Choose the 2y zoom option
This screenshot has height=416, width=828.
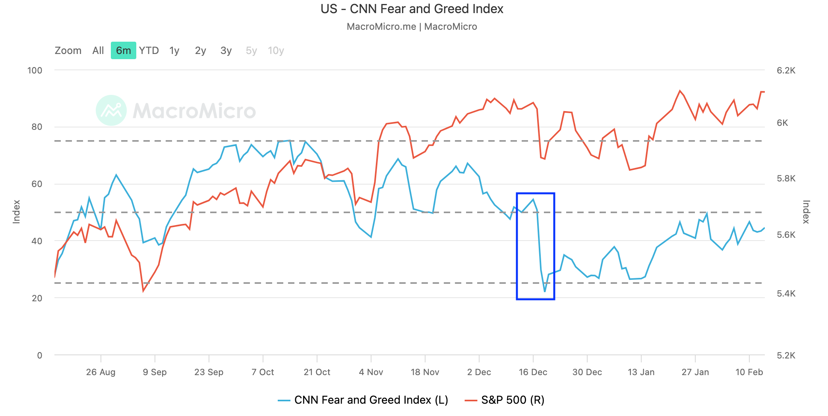click(200, 51)
